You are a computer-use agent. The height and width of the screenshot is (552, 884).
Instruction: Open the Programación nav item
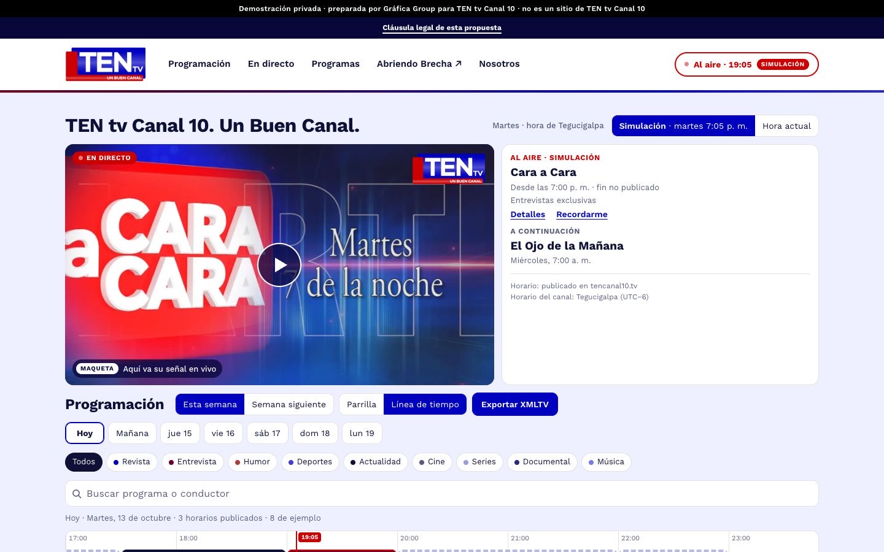pyautogui.click(x=200, y=64)
